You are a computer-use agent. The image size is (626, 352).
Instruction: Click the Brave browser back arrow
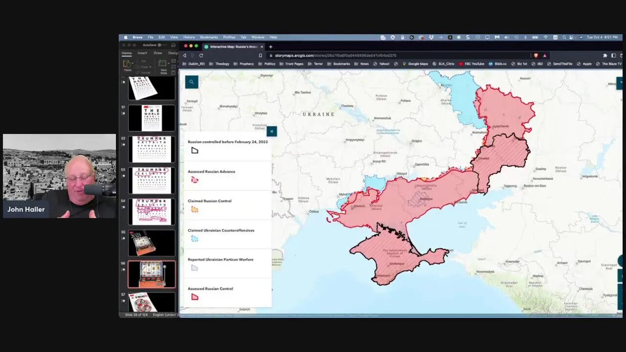click(184, 55)
